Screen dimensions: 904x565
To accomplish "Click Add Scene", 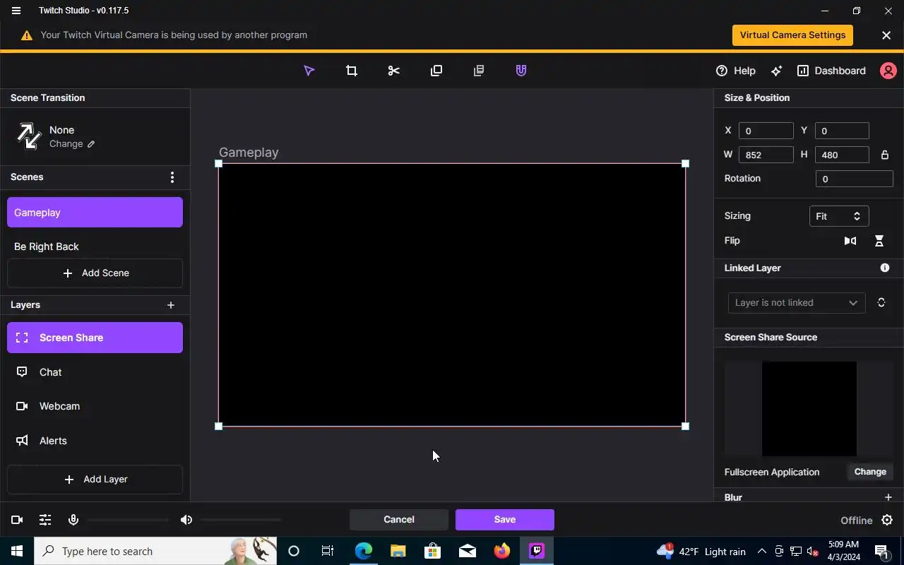I will (x=95, y=273).
